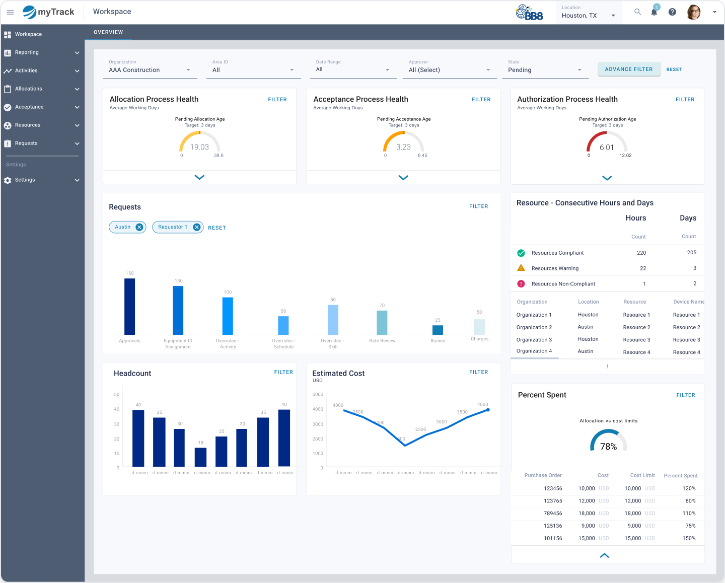The width and height of the screenshot is (725, 583).
Task: Change the Houston, TX location dropdown
Action: click(588, 16)
